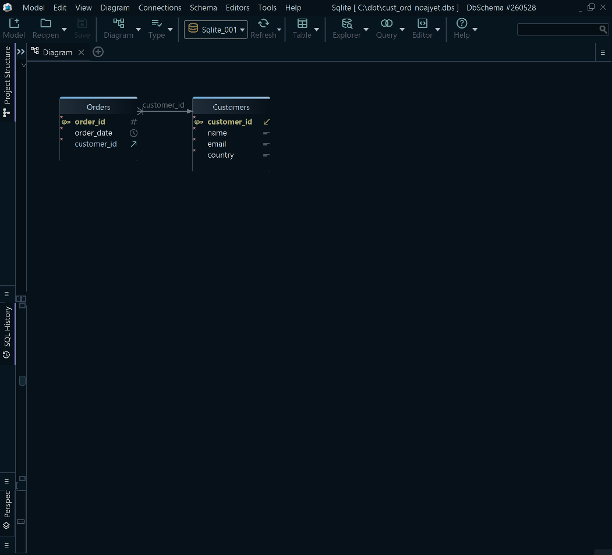This screenshot has width=612, height=555.
Task: Click the new Model toolbar icon
Action: coord(14,23)
